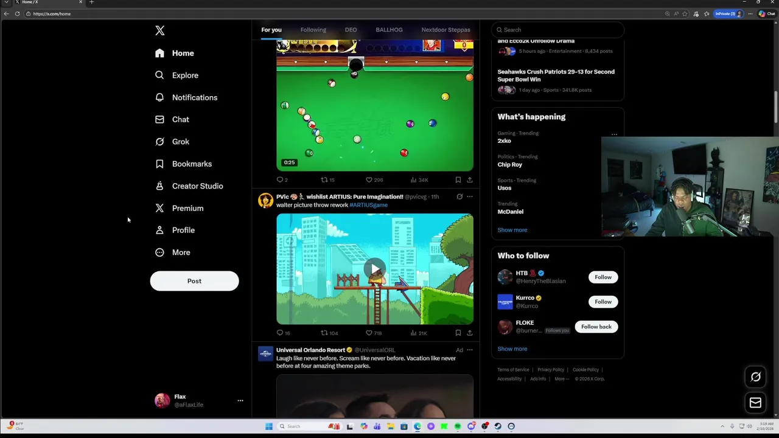This screenshot has width=779, height=438.
Task: Bookmark the pool game video post
Action: (x=458, y=179)
